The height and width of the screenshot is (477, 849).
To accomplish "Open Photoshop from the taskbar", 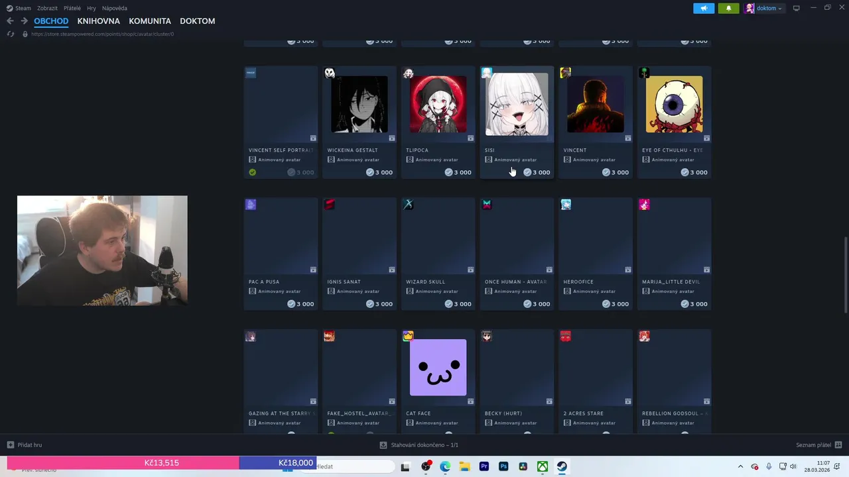I will tap(503, 466).
